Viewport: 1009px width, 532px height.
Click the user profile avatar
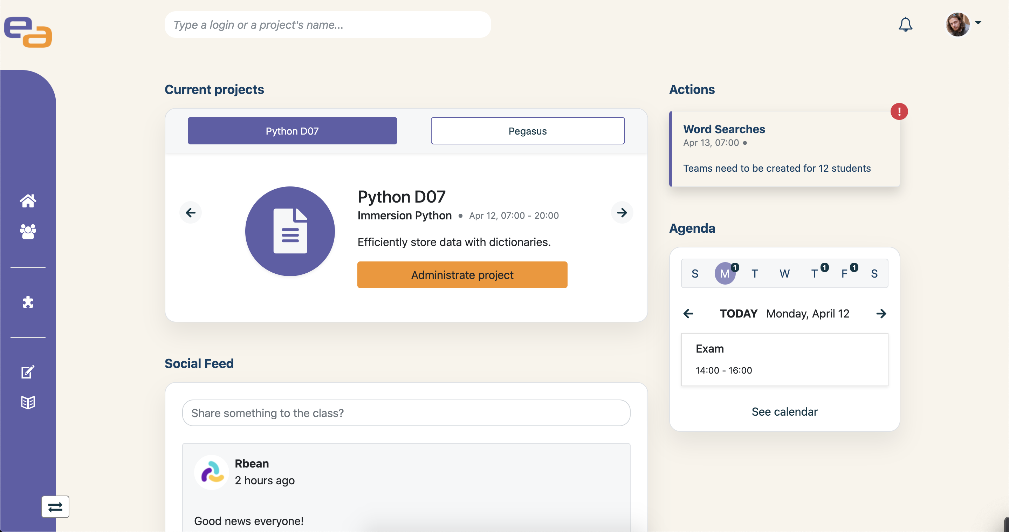(x=957, y=24)
